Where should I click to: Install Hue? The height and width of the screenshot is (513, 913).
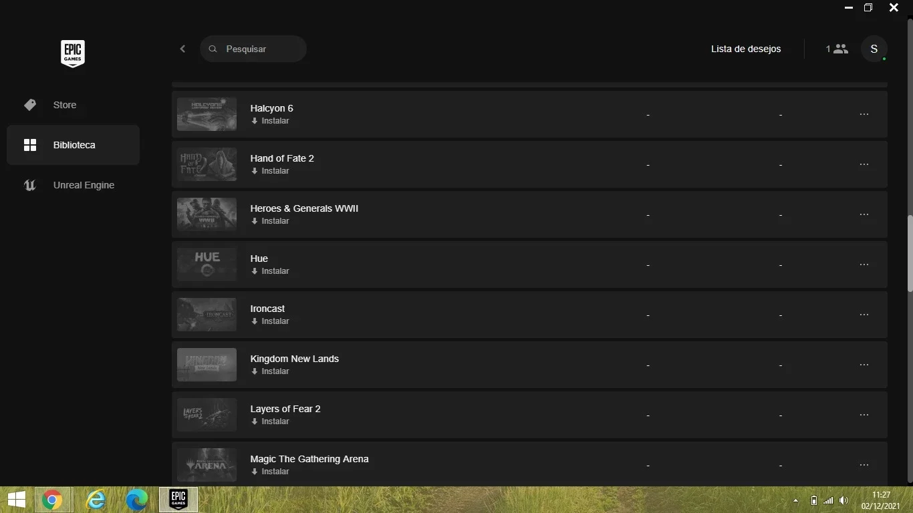pos(270,271)
